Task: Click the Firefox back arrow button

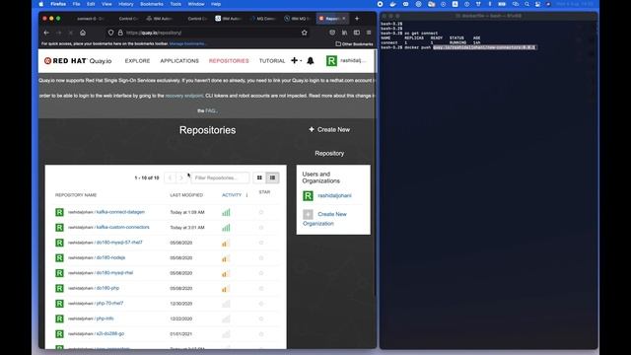Action: pos(46,33)
